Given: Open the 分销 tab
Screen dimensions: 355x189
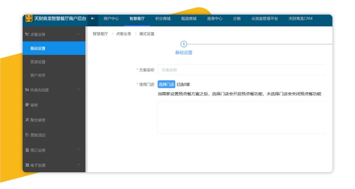Looking at the screenshot, I should (237, 18).
